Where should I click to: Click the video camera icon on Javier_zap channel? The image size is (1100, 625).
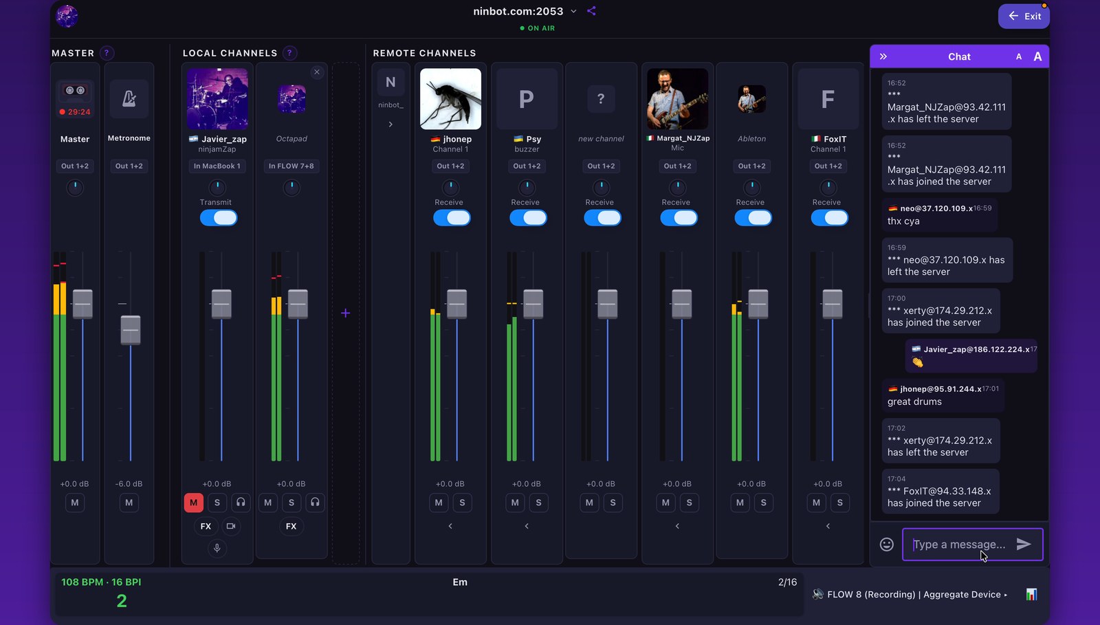231,526
